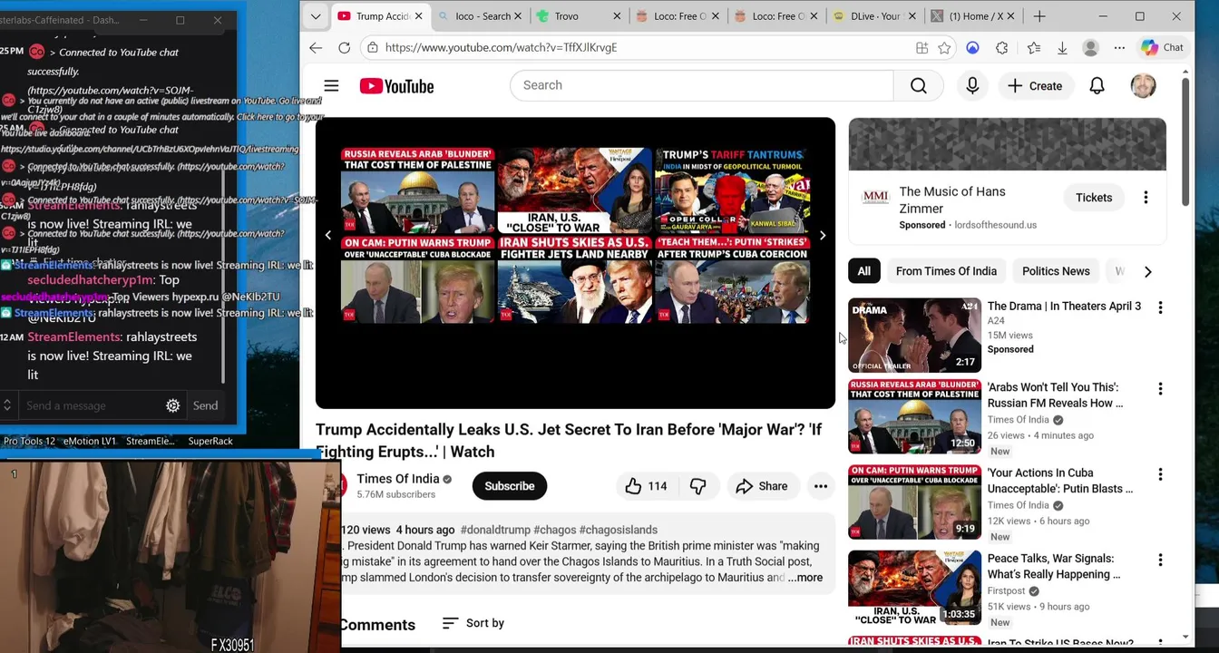Open a new browser tab
The width and height of the screenshot is (1219, 653).
click(1039, 16)
